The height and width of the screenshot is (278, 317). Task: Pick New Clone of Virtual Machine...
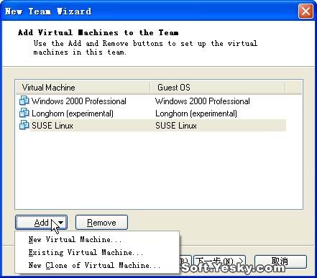tap(94, 265)
